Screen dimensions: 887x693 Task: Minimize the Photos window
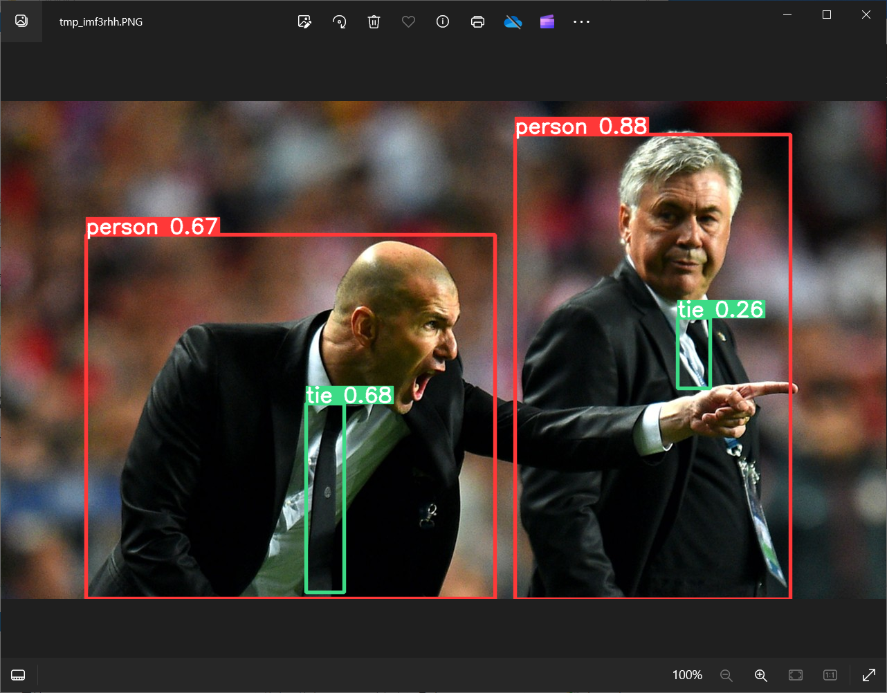tap(787, 15)
